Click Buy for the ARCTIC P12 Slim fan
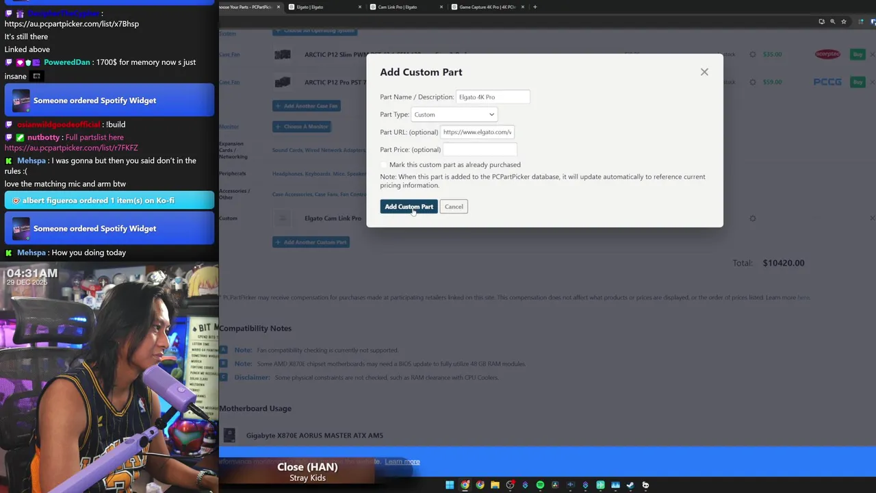Screen dimensions: 876x493 (858, 54)
